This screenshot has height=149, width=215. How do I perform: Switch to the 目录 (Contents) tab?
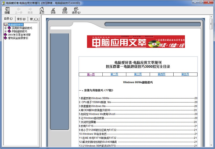coord(8,19)
